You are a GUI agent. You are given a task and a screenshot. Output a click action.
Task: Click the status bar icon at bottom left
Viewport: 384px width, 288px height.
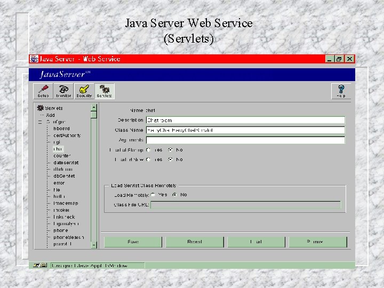(40, 265)
